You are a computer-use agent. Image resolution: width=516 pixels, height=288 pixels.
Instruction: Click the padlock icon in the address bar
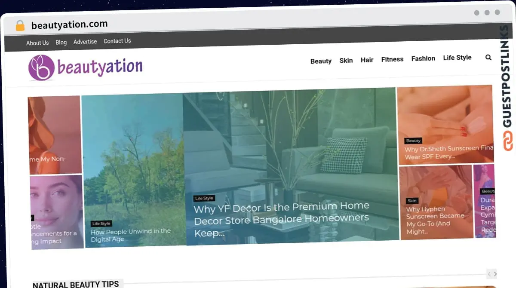coord(19,25)
